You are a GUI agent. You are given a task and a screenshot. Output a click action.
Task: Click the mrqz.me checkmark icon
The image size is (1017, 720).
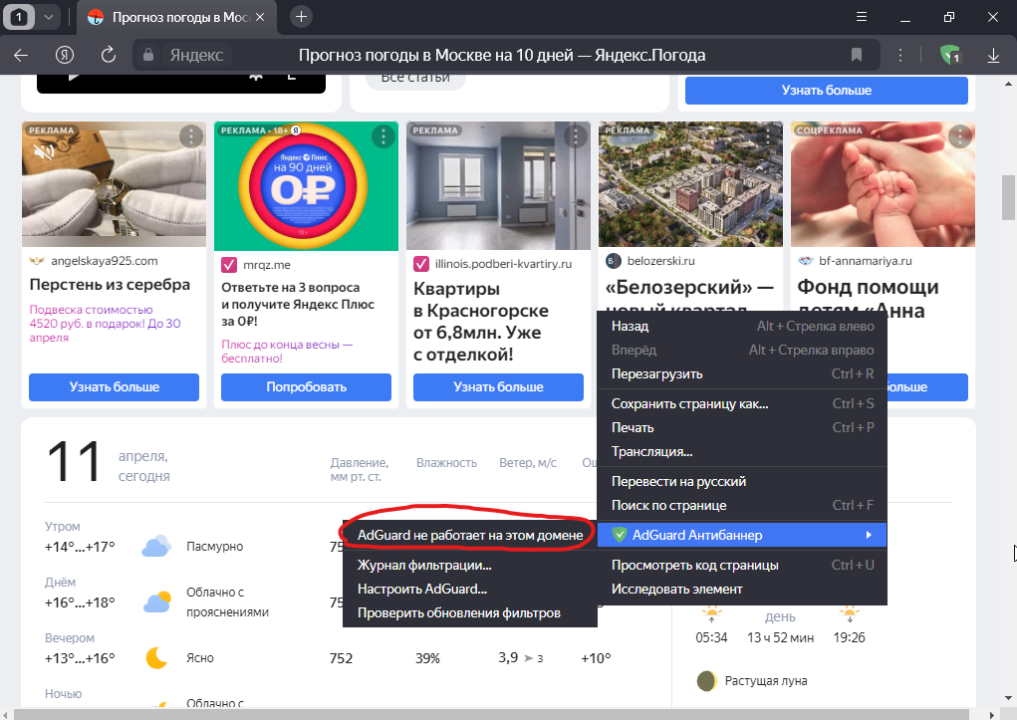coord(229,265)
